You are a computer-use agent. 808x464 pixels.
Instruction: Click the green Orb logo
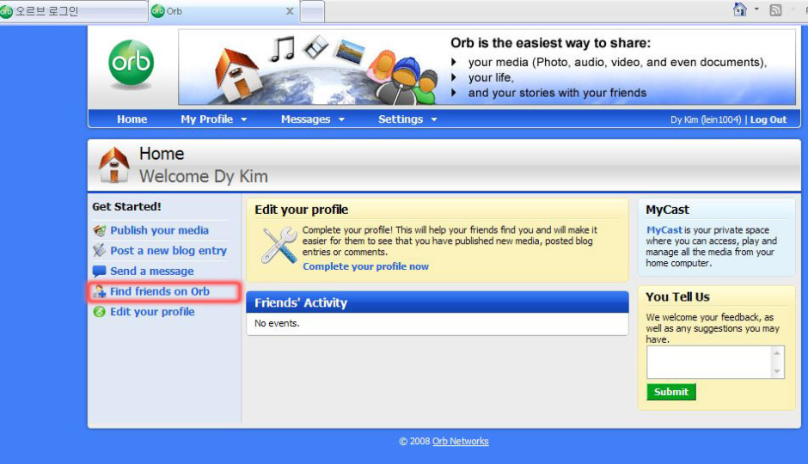pos(132,63)
